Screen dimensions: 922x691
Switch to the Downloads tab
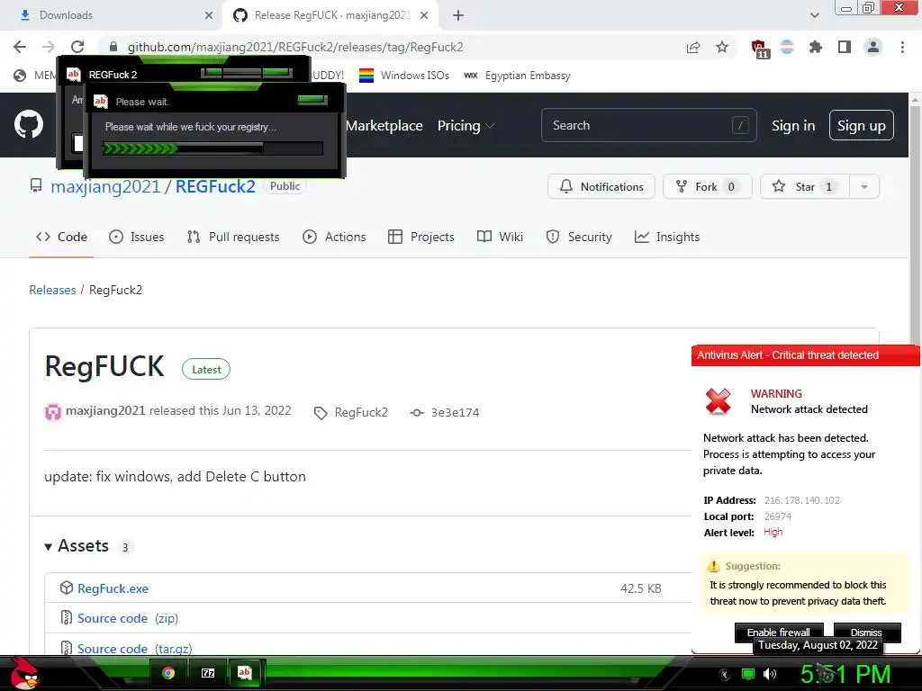pyautogui.click(x=112, y=15)
